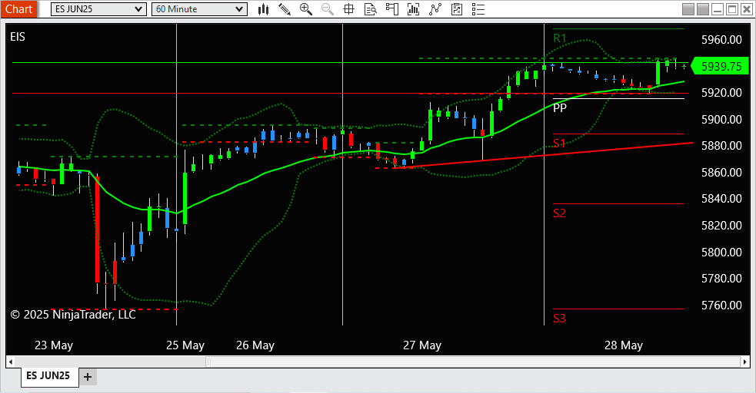Screen dimensions: 756x393
Task: Open the data series bars icon
Action: (413, 9)
